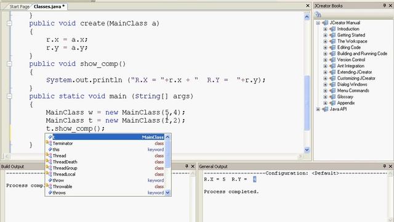Choose 'throws' keyword in autocomplete list
The image size is (394, 222).
[x=105, y=192]
